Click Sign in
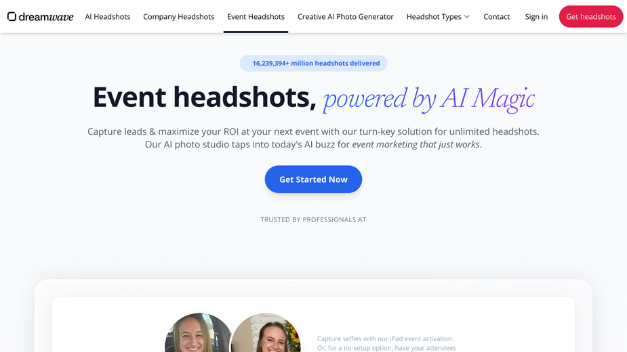627x352 pixels. click(536, 17)
